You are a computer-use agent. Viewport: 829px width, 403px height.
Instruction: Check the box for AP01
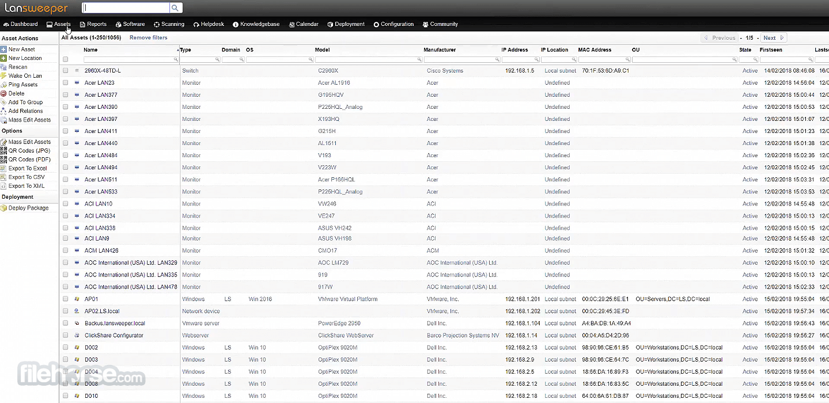(x=66, y=299)
